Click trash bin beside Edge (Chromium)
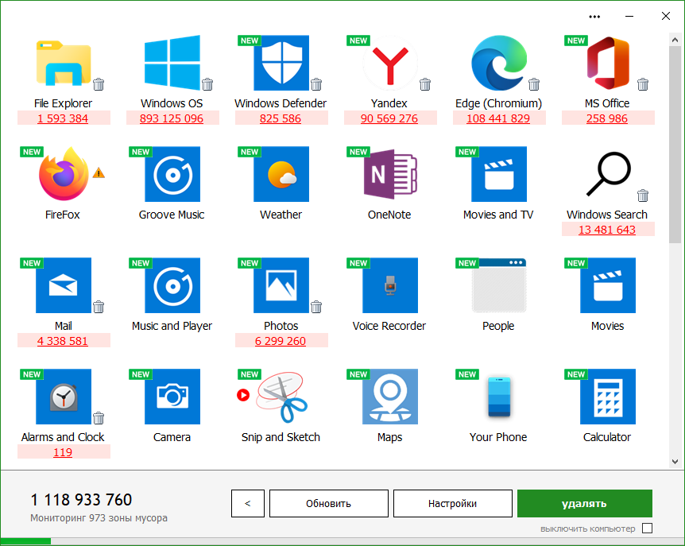The image size is (685, 546). pos(534,84)
